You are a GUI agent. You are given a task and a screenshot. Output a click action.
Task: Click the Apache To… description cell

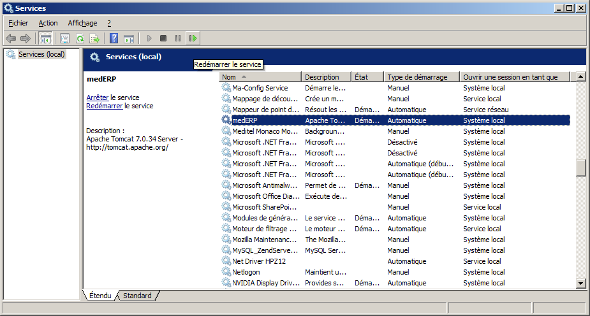[325, 120]
